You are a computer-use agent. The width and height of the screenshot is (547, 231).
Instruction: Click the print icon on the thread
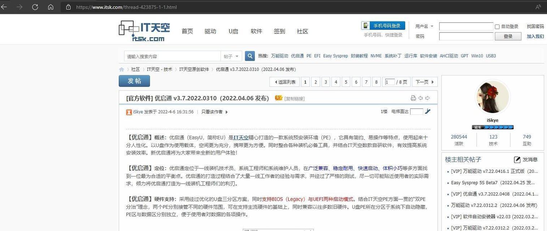pos(413,98)
